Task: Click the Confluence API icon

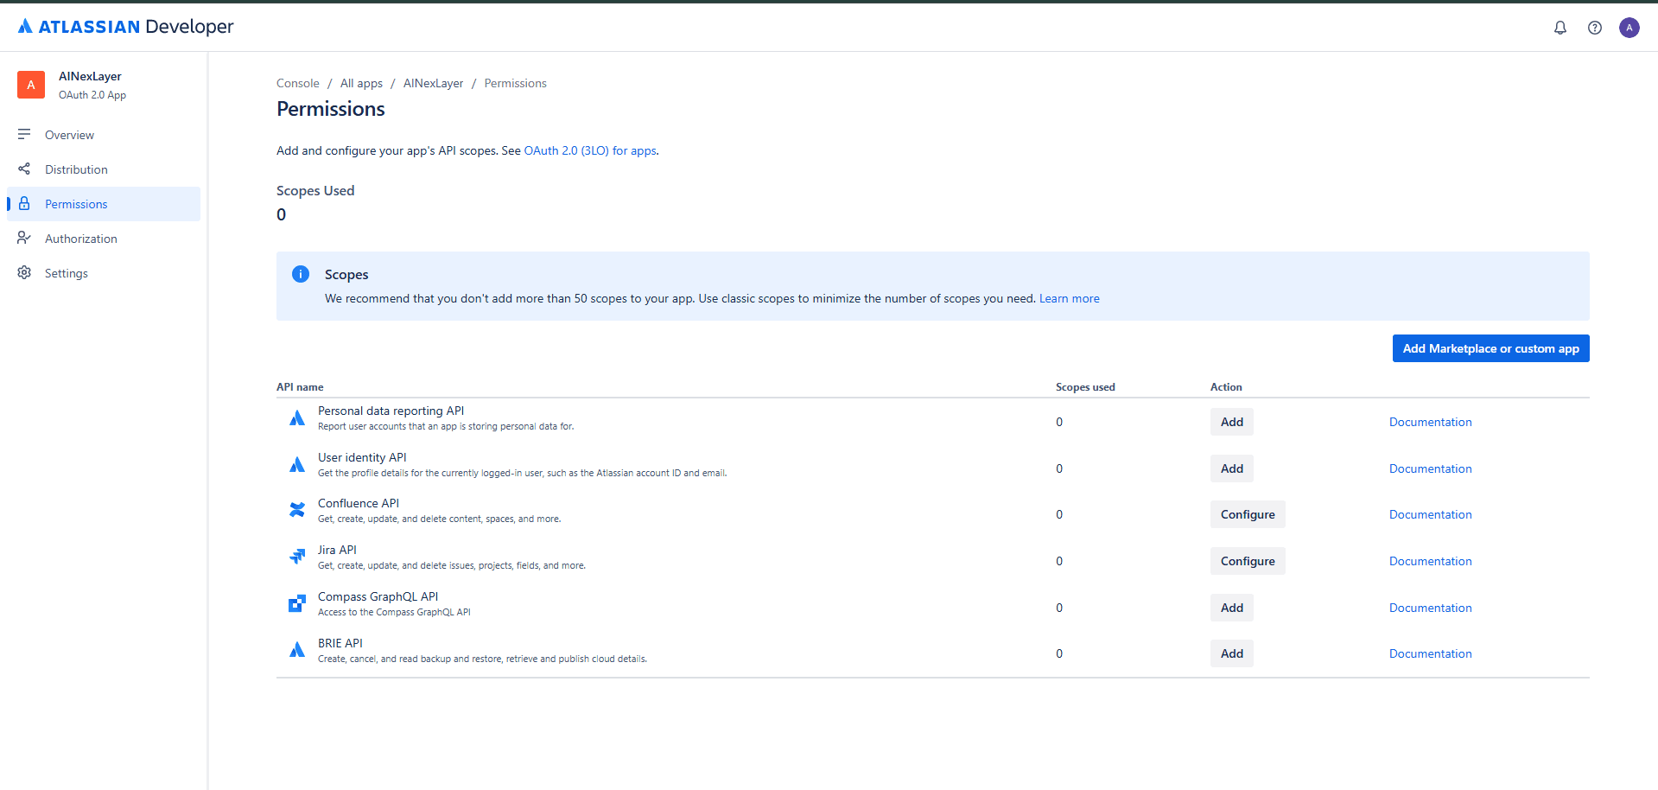Action: click(297, 510)
